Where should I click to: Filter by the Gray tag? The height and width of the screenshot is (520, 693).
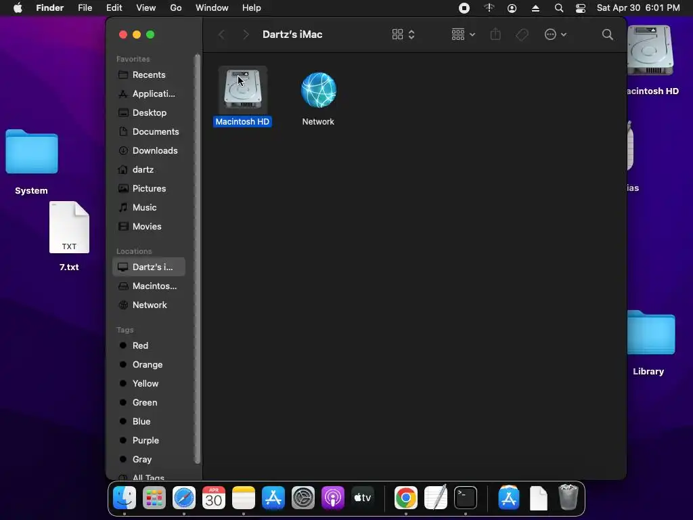pyautogui.click(x=148, y=460)
